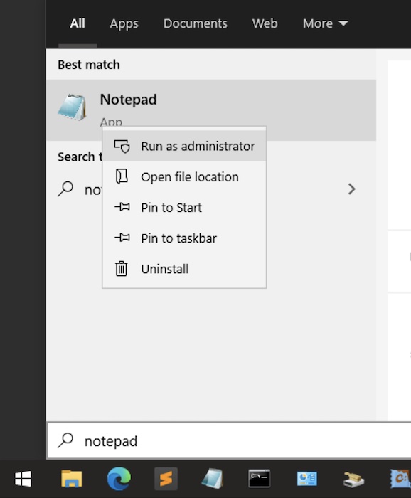Expand the More filter dropdown
Viewport: 411px width, 498px height.
(x=325, y=23)
